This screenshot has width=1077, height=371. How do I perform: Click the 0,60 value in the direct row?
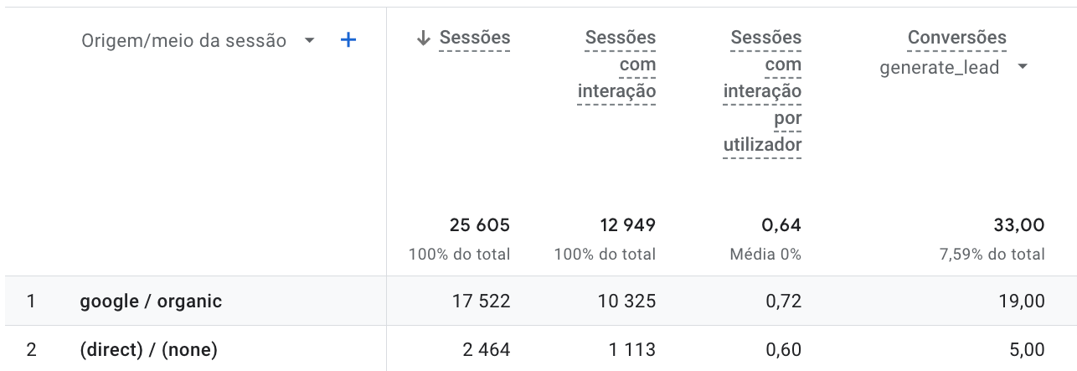pos(783,349)
